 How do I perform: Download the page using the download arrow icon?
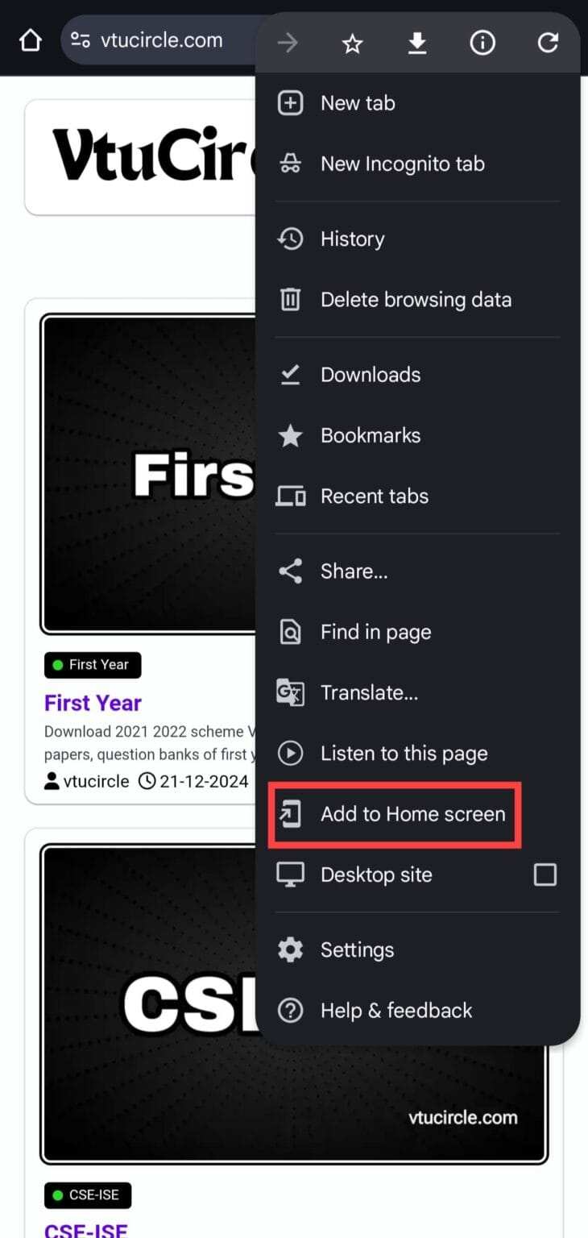click(x=417, y=44)
